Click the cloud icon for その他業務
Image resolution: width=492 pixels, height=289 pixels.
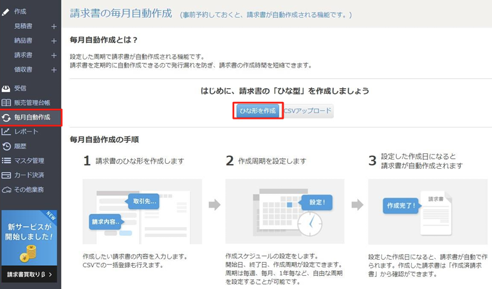click(6, 190)
